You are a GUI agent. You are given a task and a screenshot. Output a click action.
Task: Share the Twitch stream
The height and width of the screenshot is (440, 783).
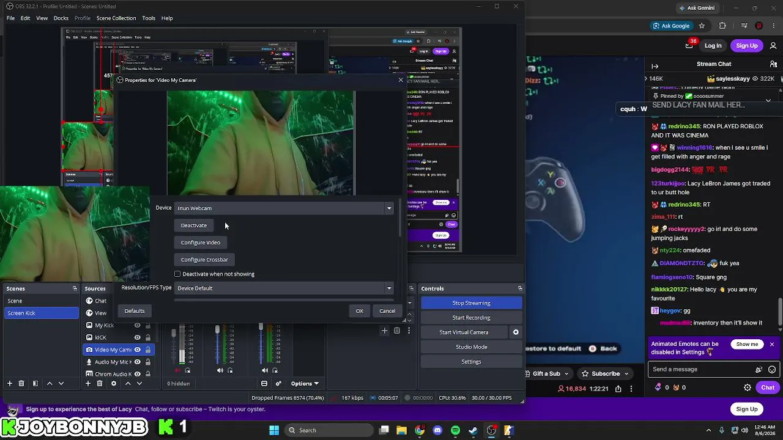(618, 389)
